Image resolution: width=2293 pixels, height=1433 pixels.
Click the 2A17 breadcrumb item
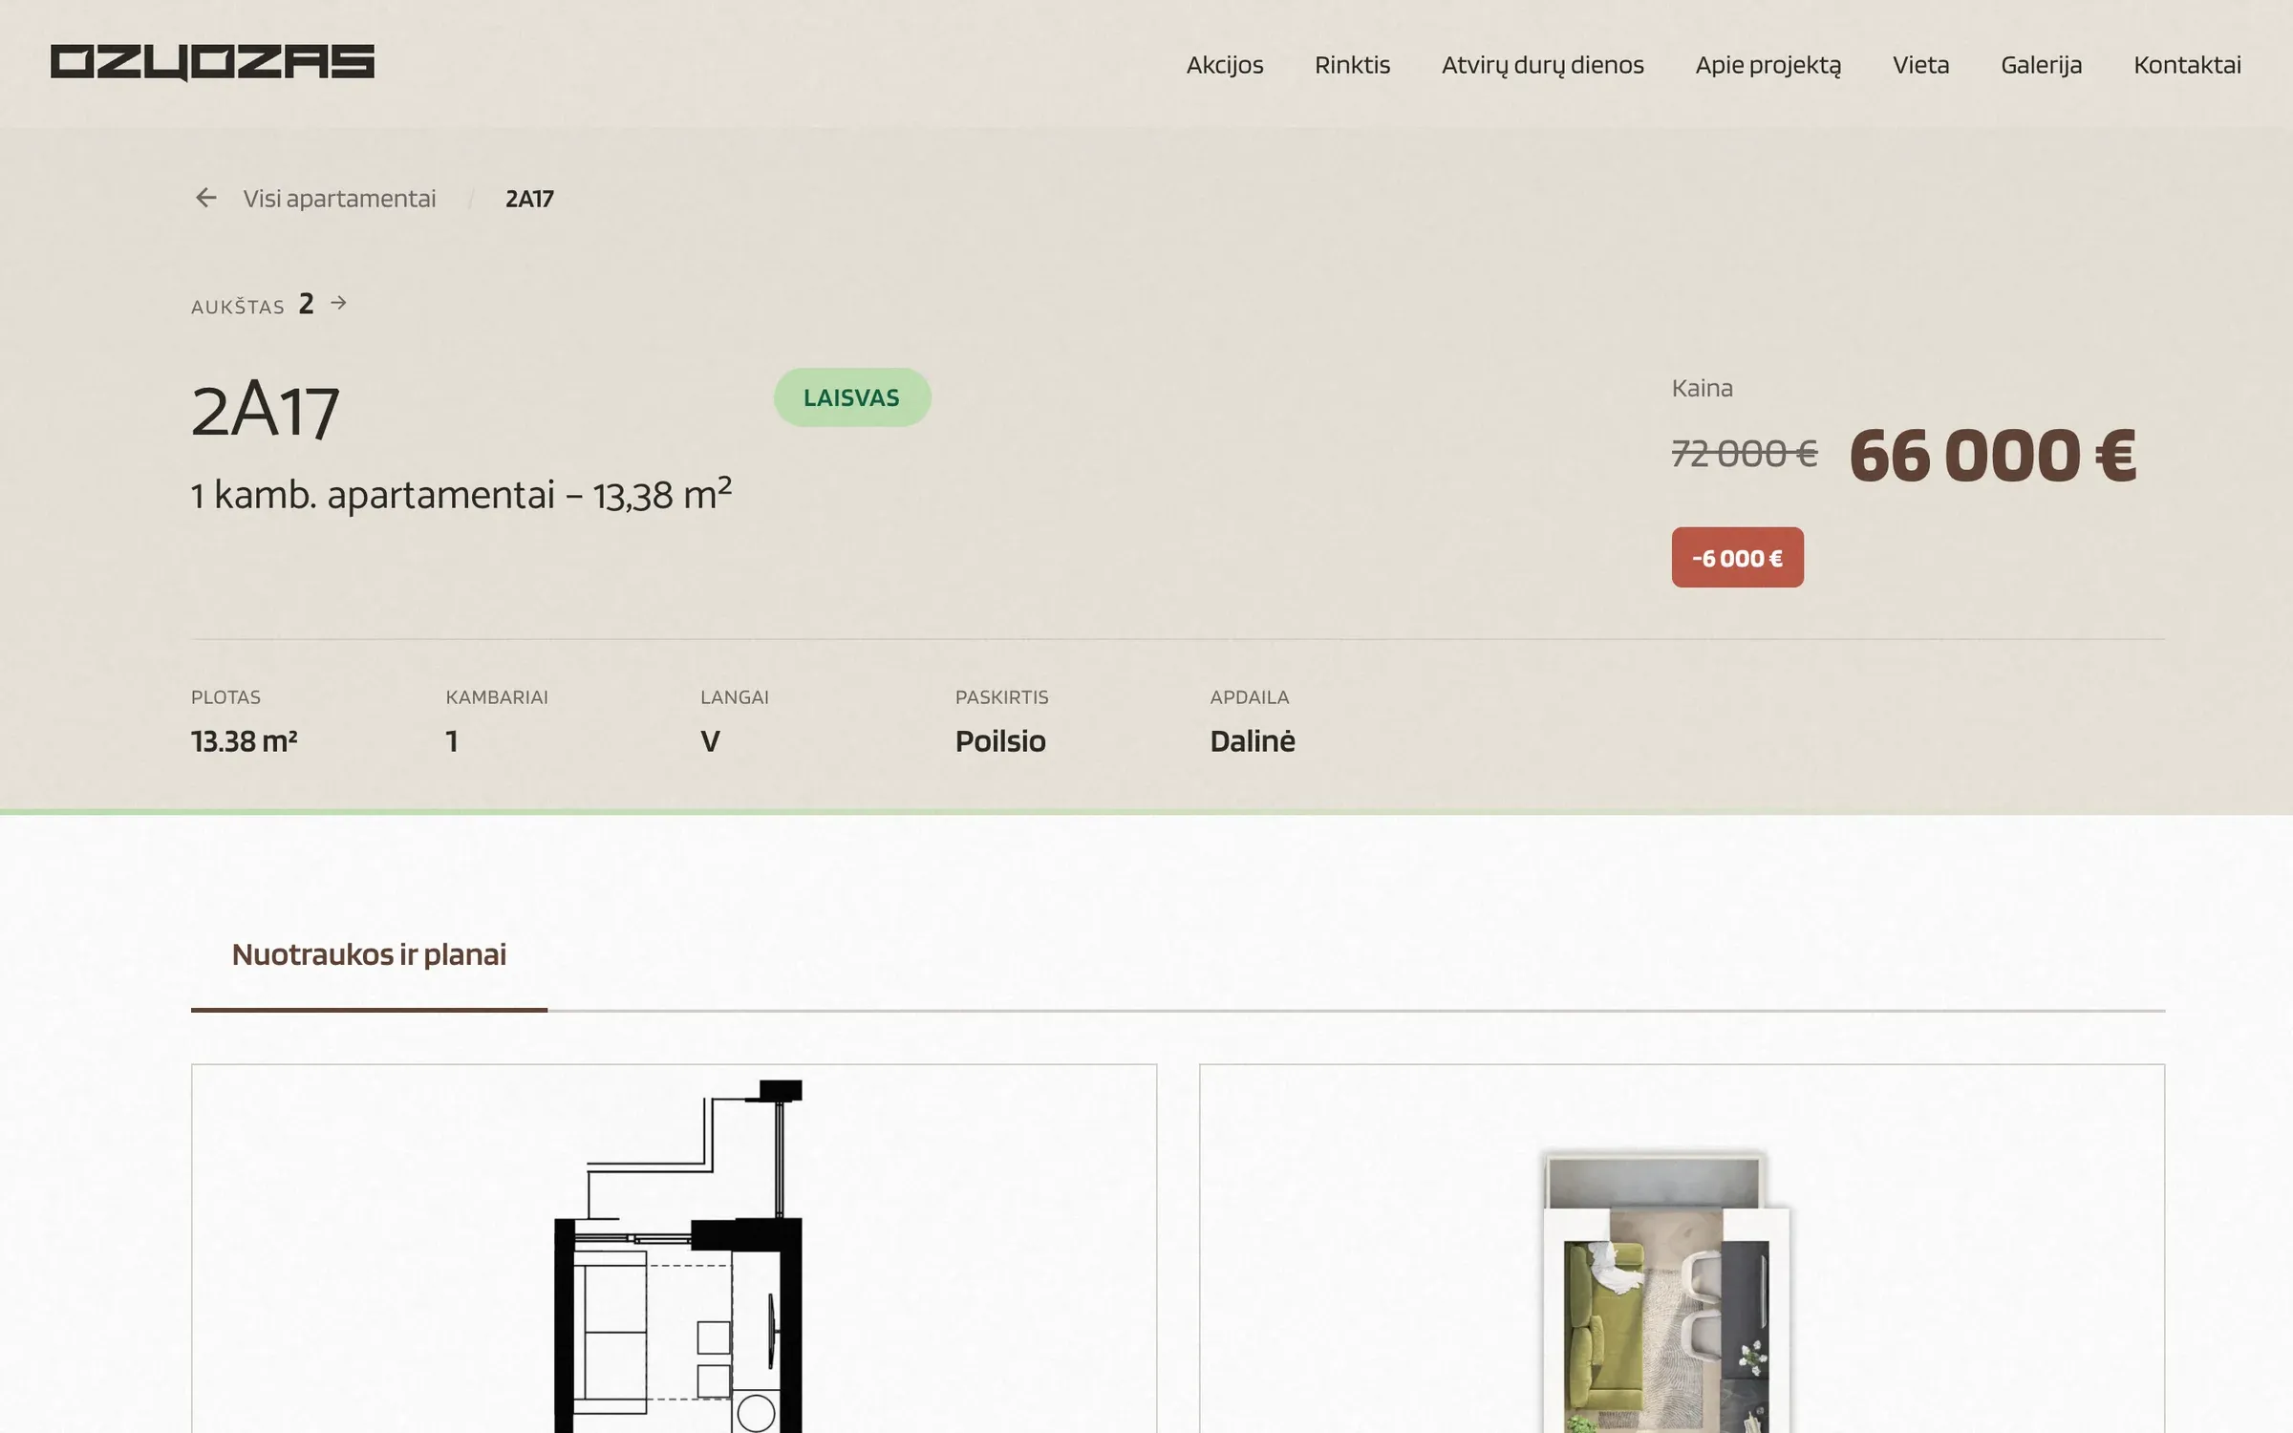(x=529, y=199)
